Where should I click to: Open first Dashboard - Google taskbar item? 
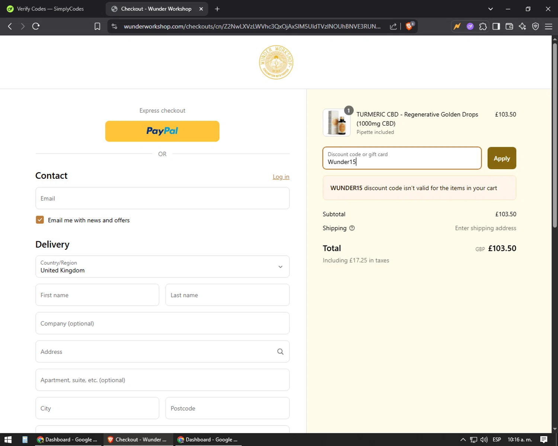click(67, 440)
